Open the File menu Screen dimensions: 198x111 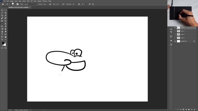(4, 1)
